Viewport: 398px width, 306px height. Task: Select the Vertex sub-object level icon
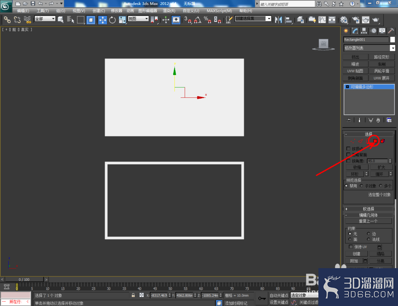click(353, 141)
